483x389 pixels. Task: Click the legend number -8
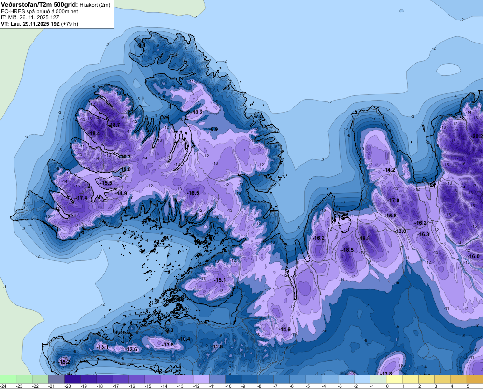click(x=259, y=386)
